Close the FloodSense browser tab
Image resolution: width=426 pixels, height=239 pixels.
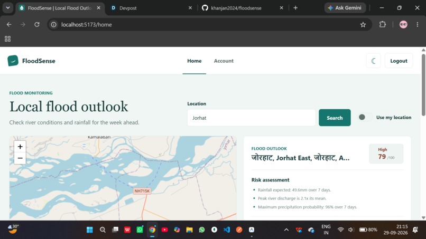[x=99, y=8]
